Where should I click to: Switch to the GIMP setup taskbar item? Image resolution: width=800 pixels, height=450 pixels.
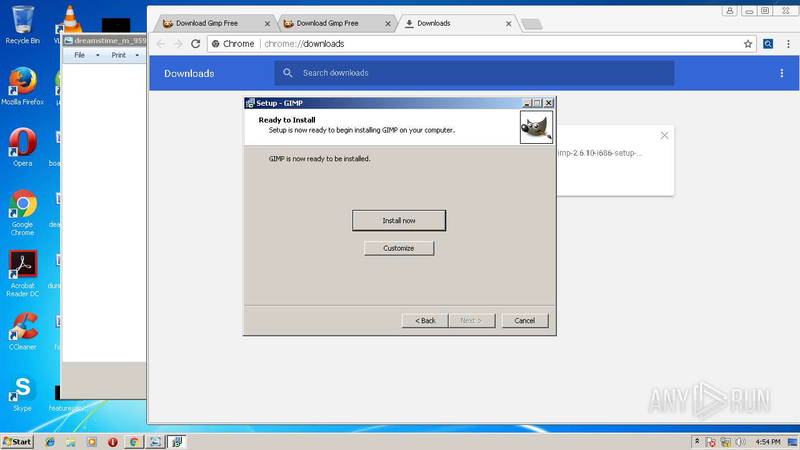click(177, 442)
